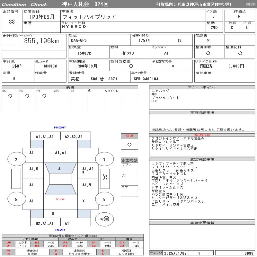Click the circle mark in the 修復 box
The image size is (257, 257).
[x=129, y=145]
